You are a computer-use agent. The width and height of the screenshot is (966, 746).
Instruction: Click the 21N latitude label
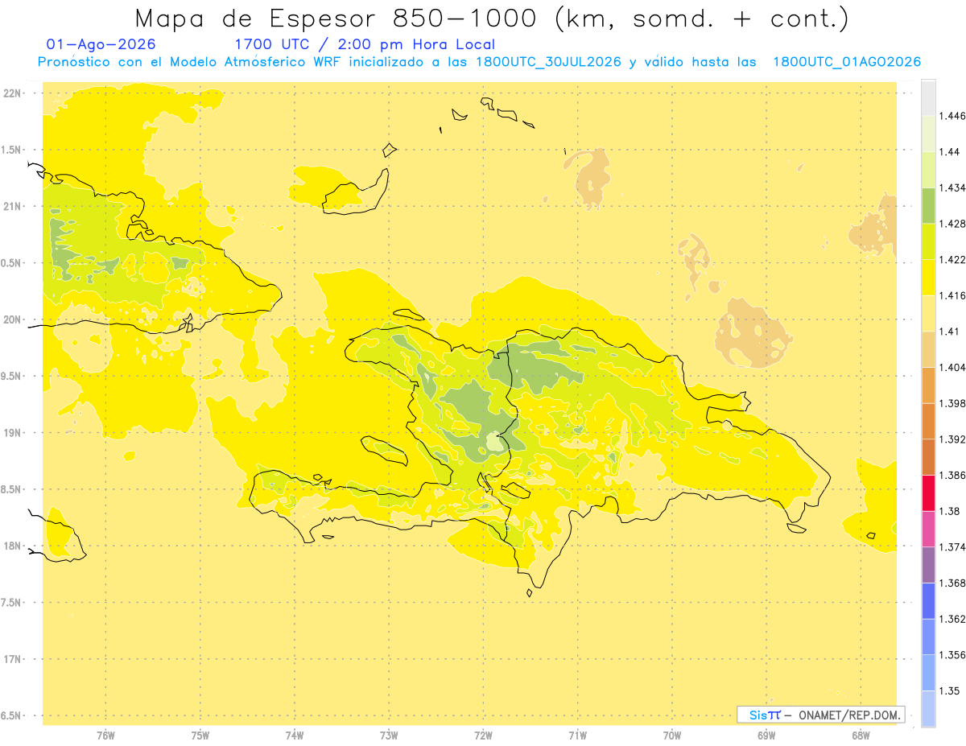(x=13, y=206)
